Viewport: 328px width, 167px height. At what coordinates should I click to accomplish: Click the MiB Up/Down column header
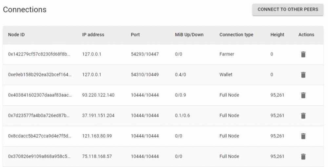(x=189, y=35)
